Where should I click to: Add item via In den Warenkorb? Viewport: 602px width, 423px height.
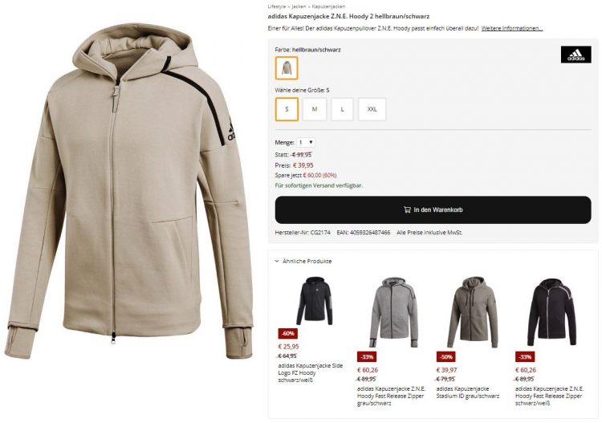point(433,210)
